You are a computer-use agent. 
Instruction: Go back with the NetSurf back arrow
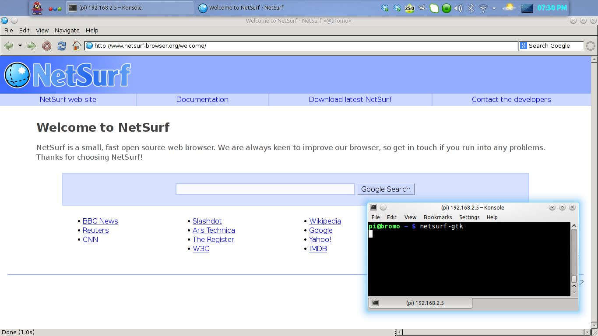coord(8,46)
